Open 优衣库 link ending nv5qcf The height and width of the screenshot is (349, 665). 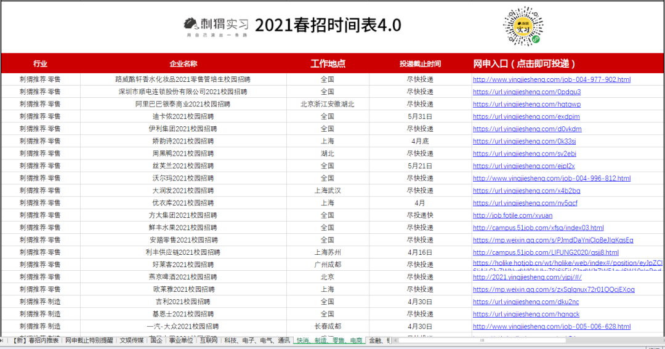tap(525, 203)
